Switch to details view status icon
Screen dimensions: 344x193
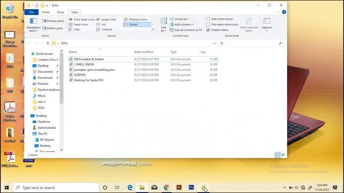coord(277,155)
